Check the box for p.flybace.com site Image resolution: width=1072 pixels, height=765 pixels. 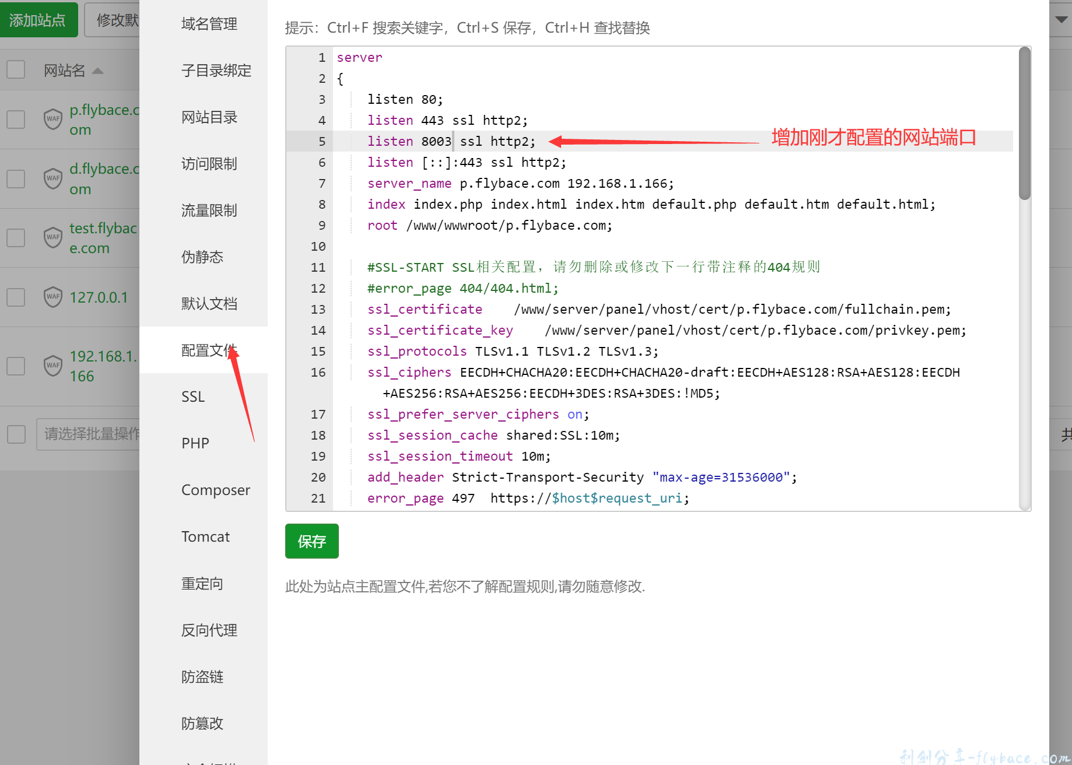[16, 120]
